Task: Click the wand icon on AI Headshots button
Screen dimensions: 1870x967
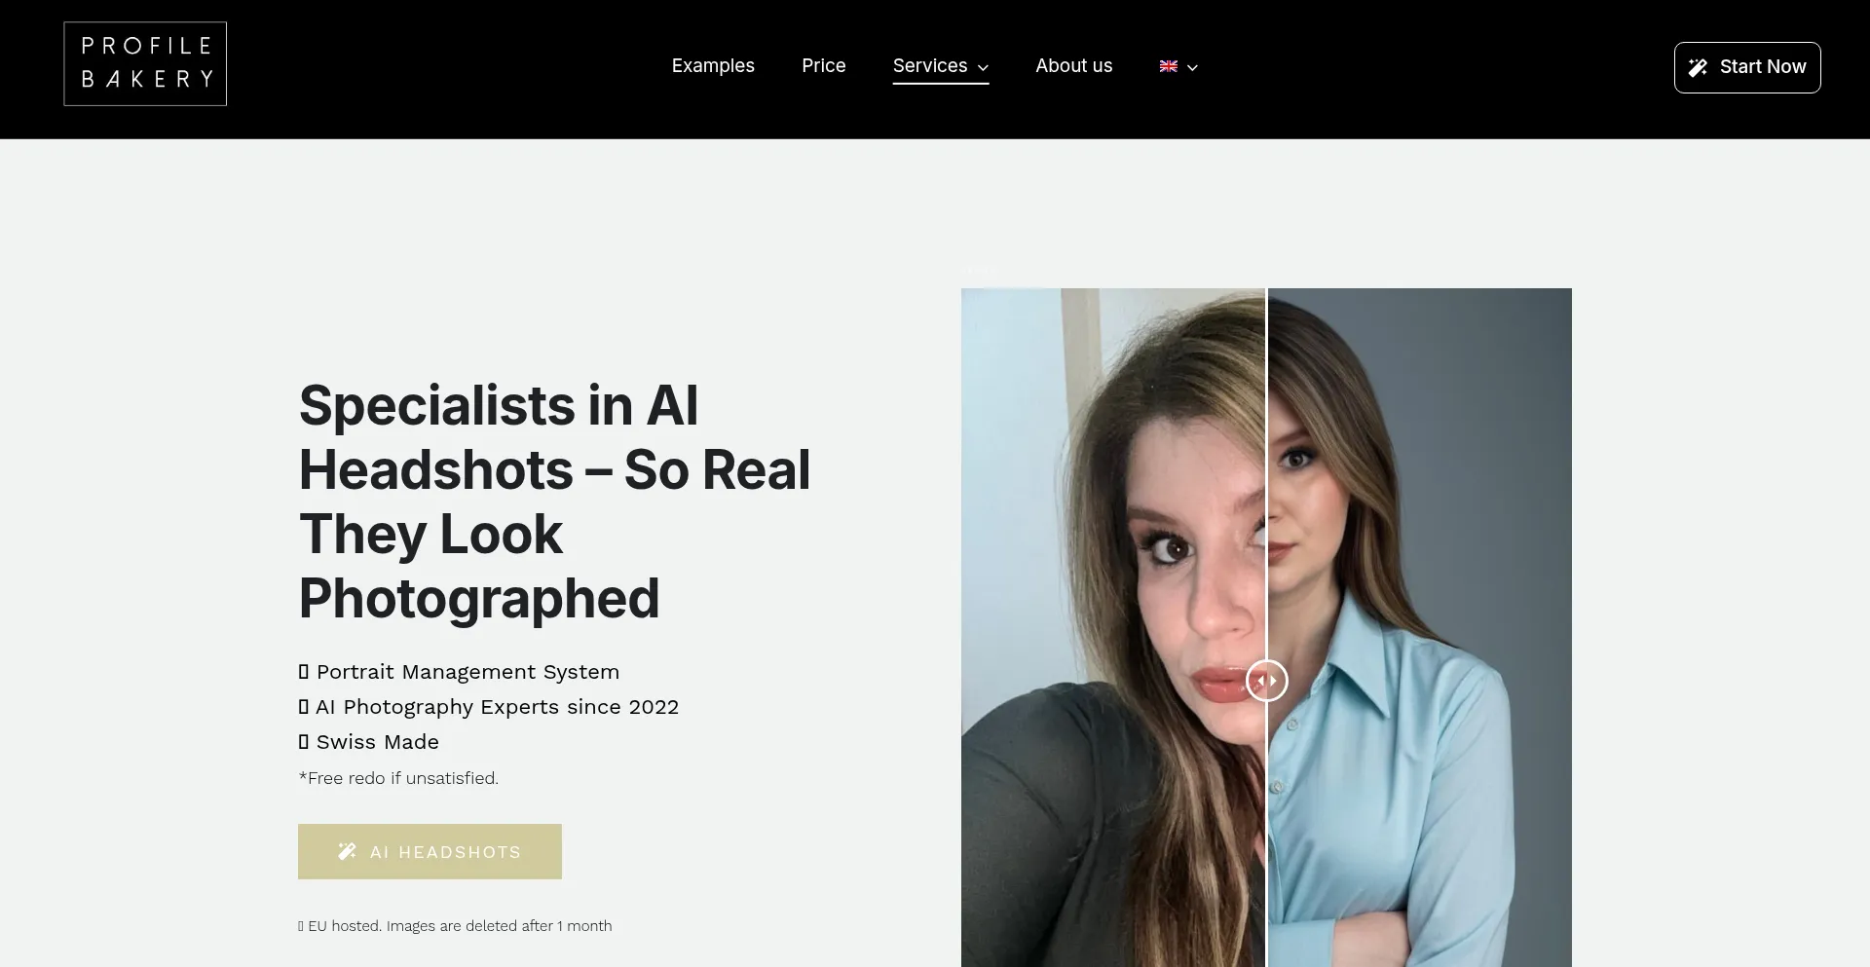Action: point(347,851)
